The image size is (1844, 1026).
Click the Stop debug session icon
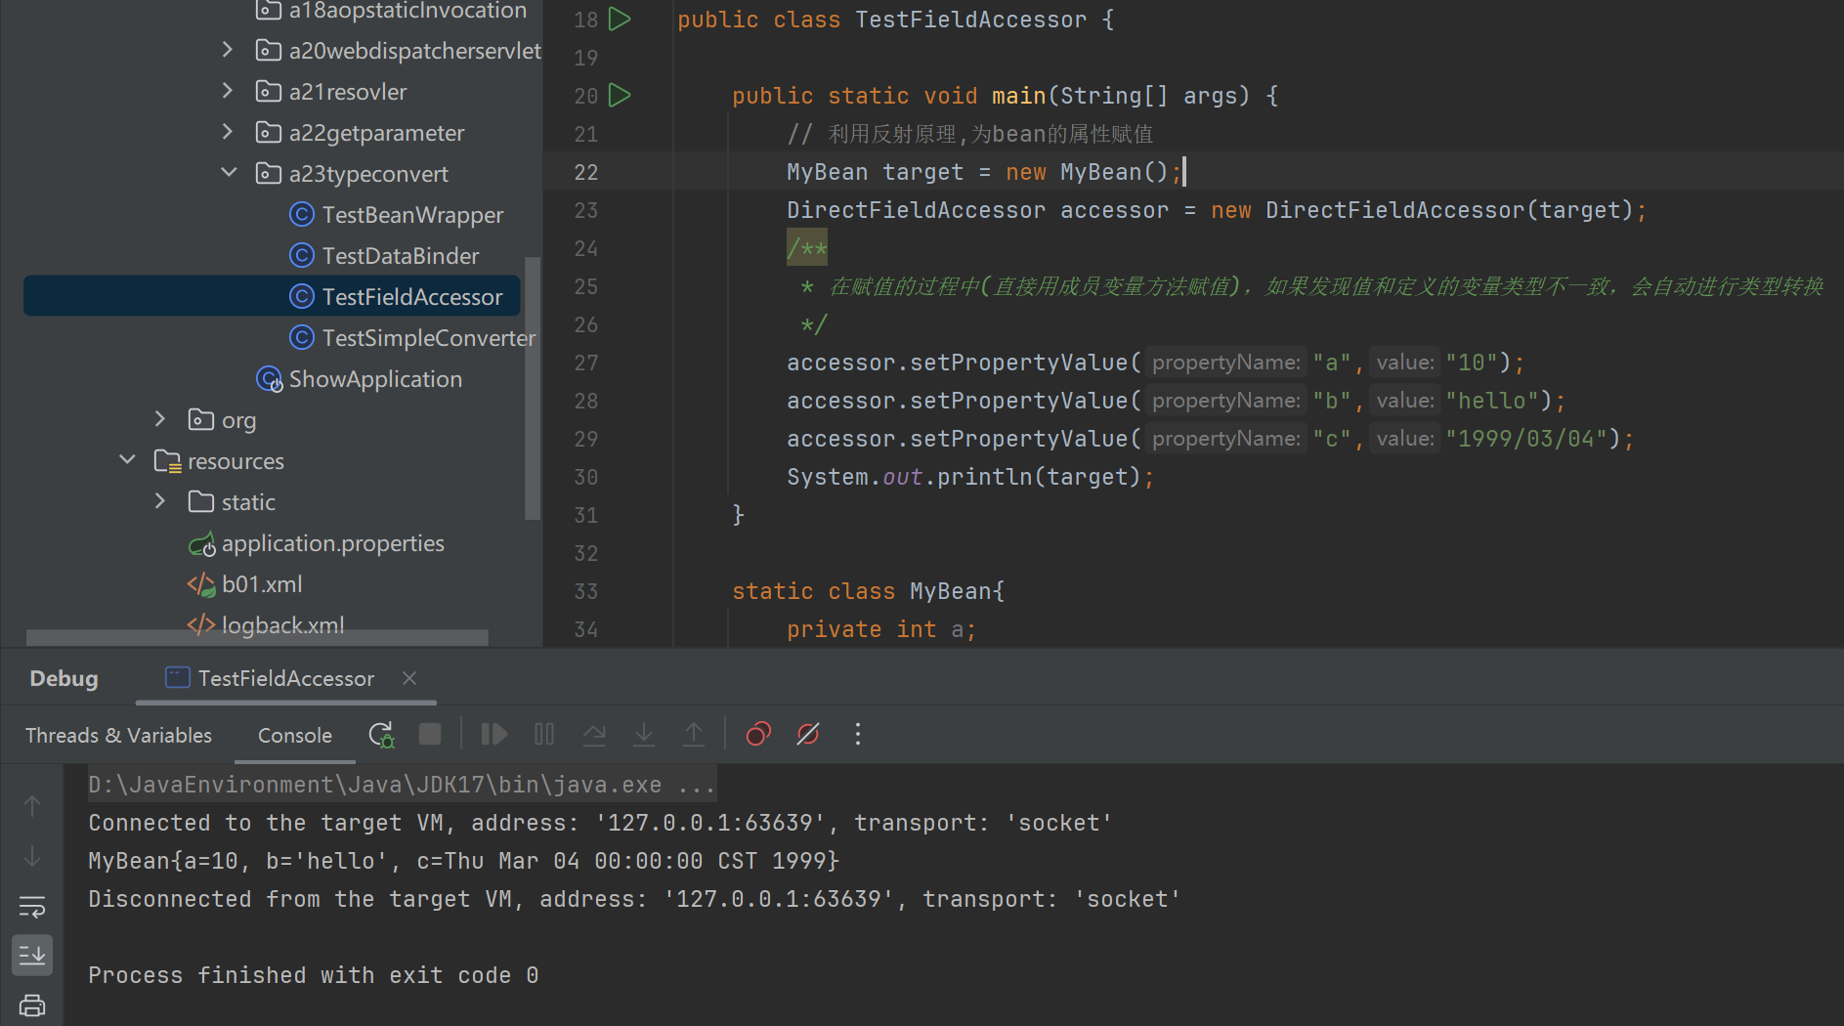[x=430, y=735]
